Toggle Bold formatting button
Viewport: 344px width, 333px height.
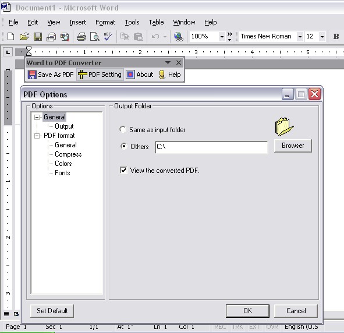(x=336, y=37)
